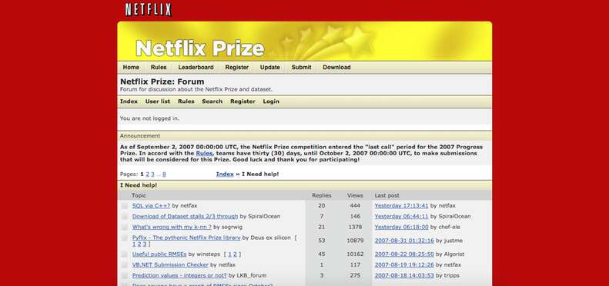Open last post '2007-08-22 08:25:50'
The width and height of the screenshot is (609, 286).
[x=404, y=254]
